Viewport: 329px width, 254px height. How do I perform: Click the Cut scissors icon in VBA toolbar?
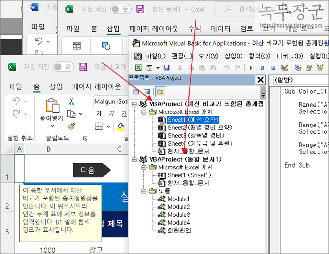(180, 68)
